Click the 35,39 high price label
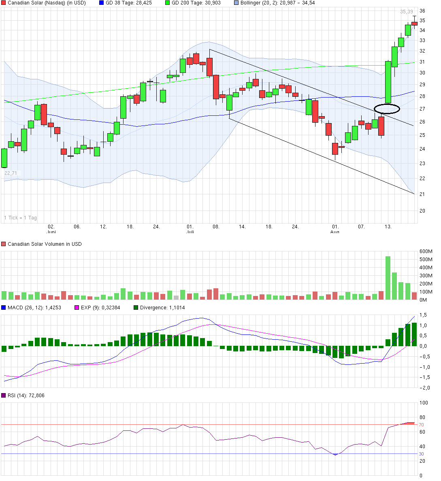The image size is (441, 481). point(406,12)
